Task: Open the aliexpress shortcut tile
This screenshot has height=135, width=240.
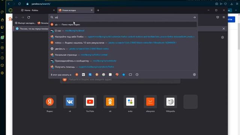Action: click(150, 102)
